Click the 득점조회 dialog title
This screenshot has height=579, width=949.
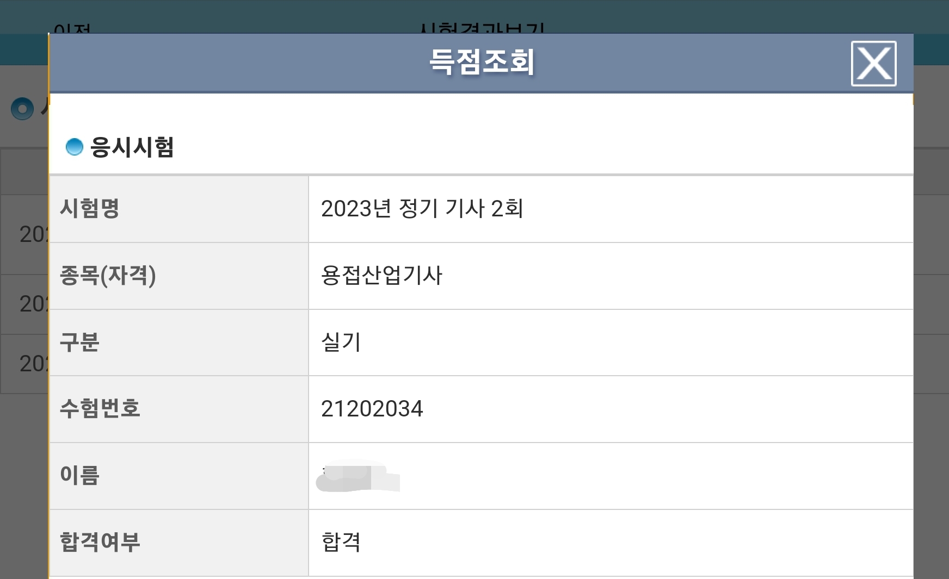(x=482, y=62)
